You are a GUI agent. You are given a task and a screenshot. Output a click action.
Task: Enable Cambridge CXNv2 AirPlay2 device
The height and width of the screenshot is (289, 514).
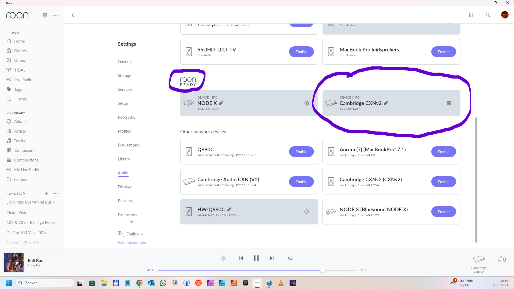pos(444,182)
